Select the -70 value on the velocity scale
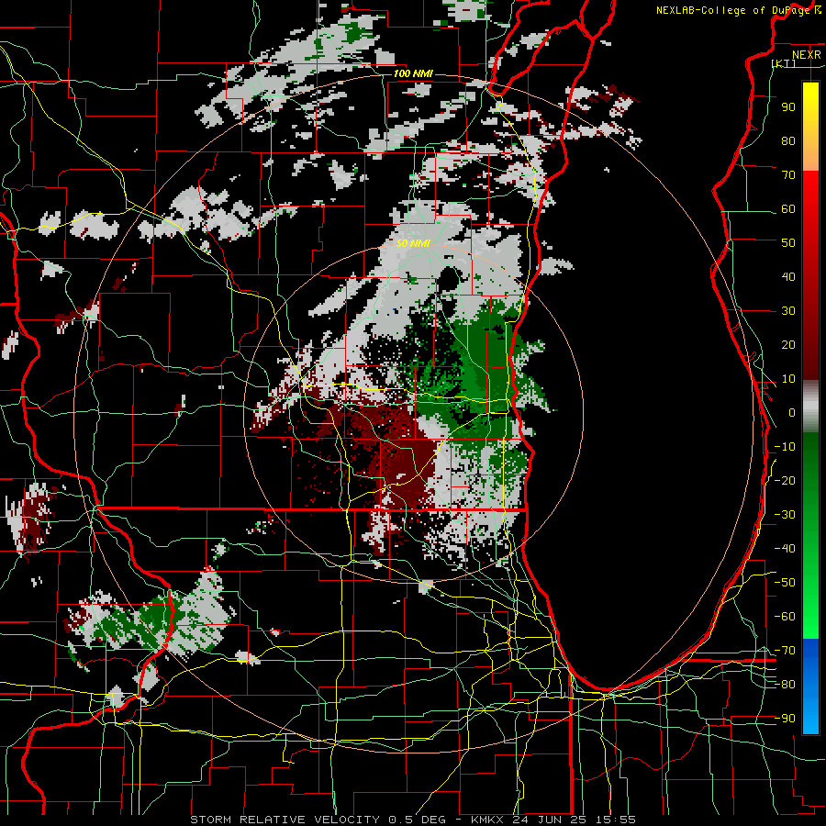The height and width of the screenshot is (826, 826). pyautogui.click(x=785, y=651)
